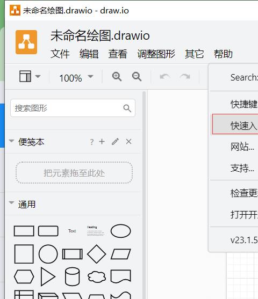
Task: Open the 查看 menu
Action: [118, 54]
